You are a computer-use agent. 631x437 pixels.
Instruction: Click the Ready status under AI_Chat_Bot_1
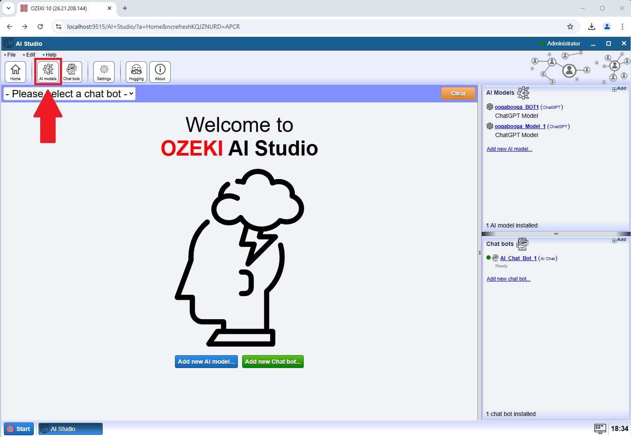501,266
